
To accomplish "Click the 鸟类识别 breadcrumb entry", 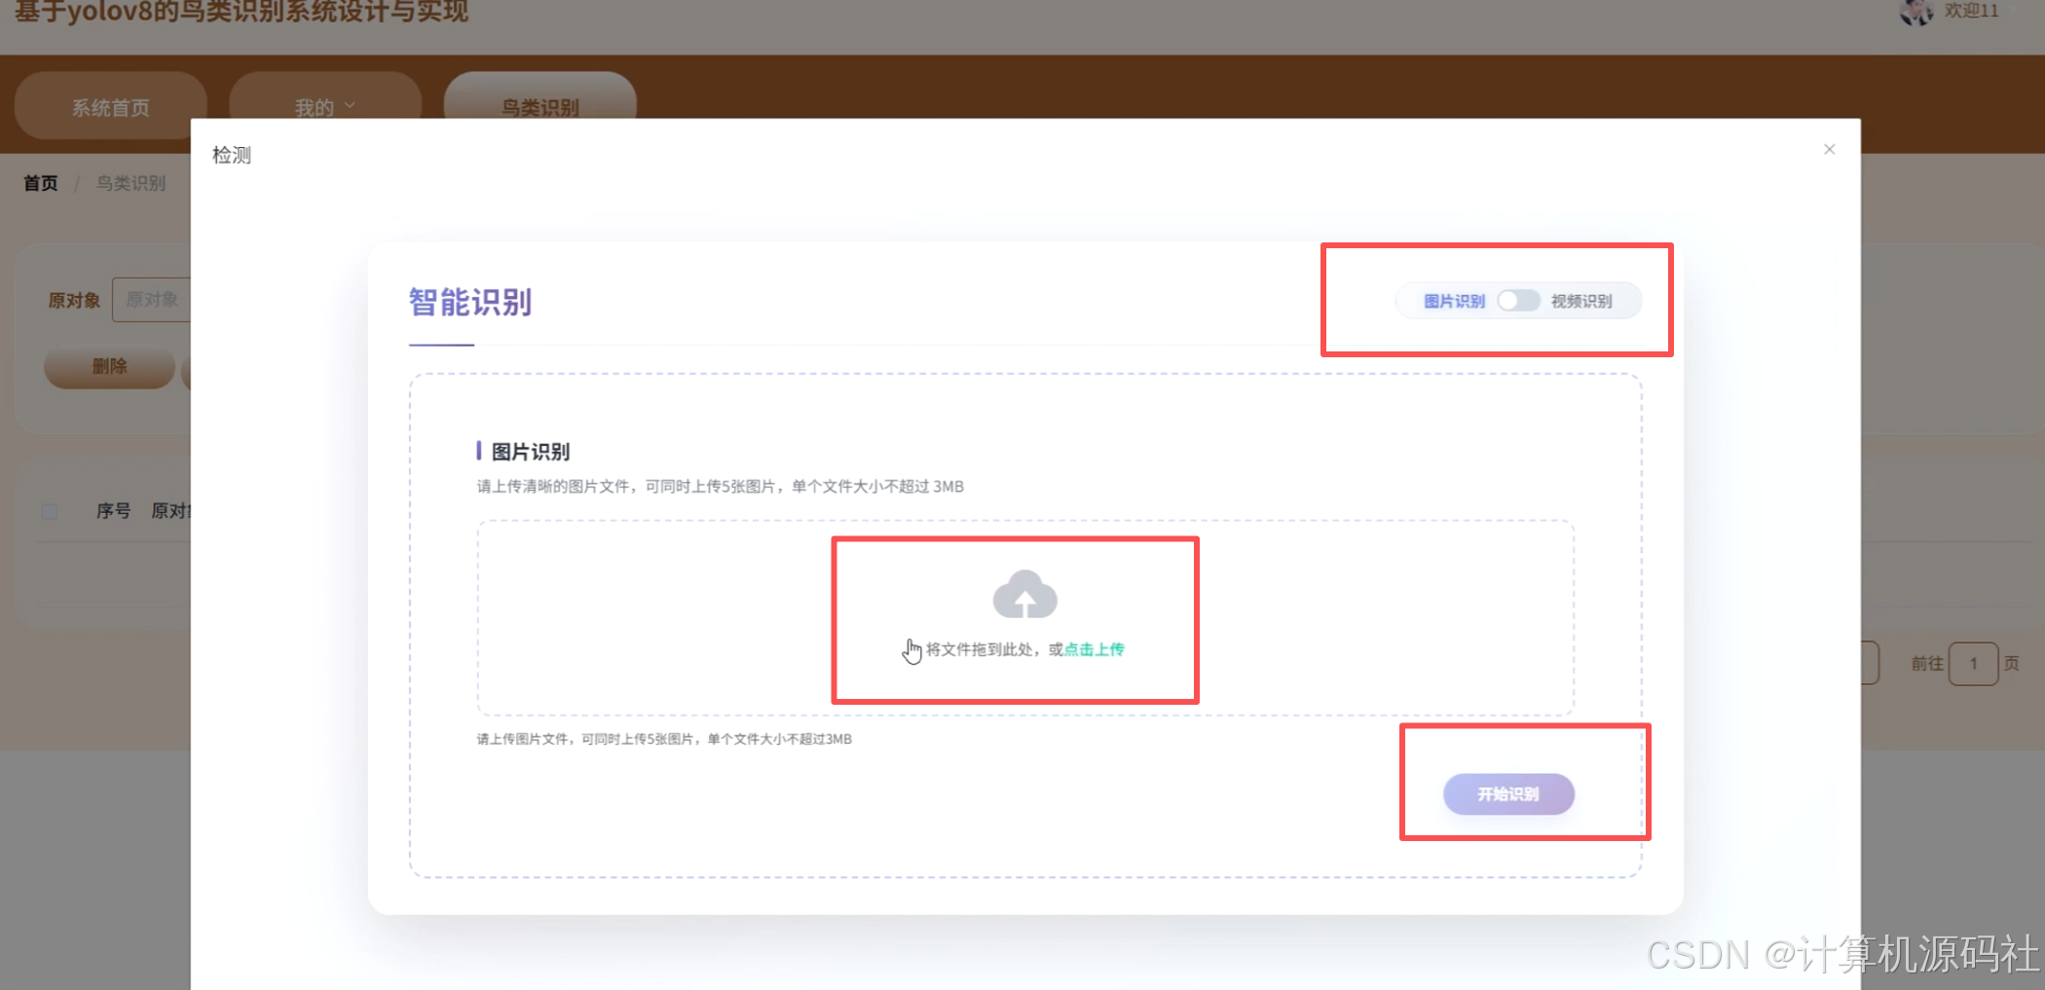I will coord(131,182).
